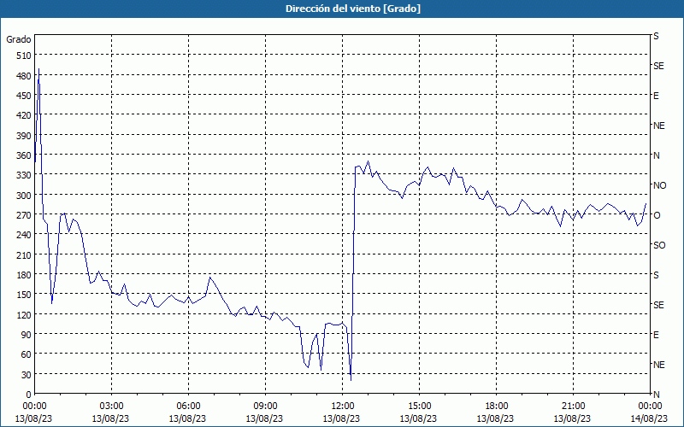Click the 150 degree axis label
This screenshot has height=427, width=684.
tap(24, 295)
